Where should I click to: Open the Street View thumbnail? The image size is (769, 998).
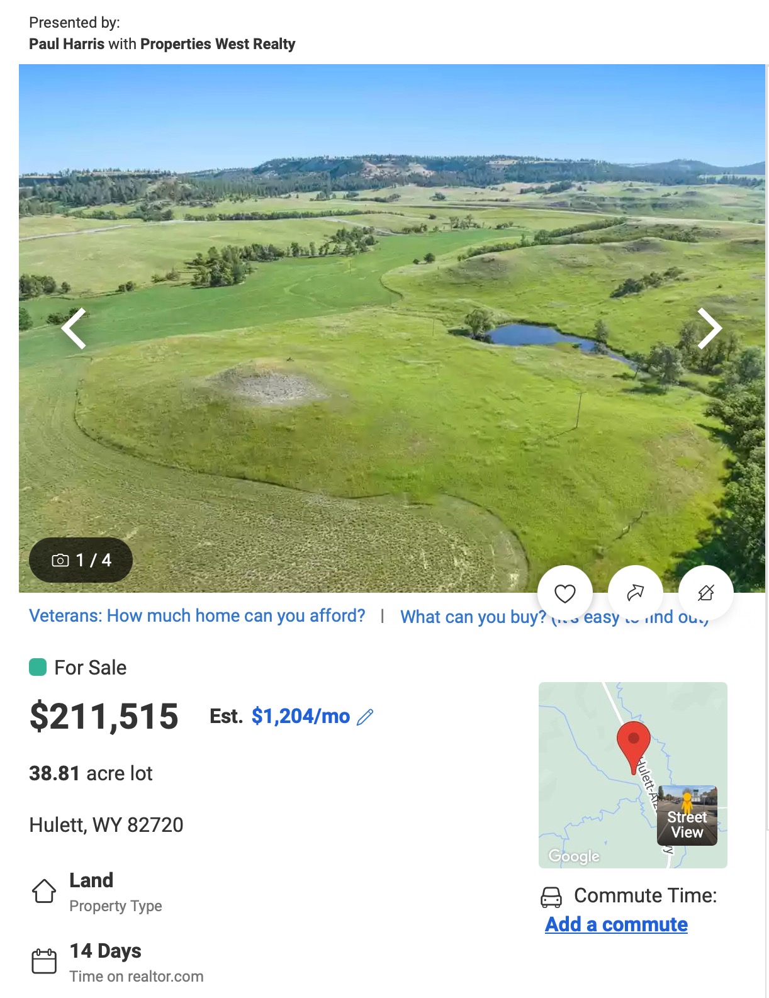[x=687, y=816]
